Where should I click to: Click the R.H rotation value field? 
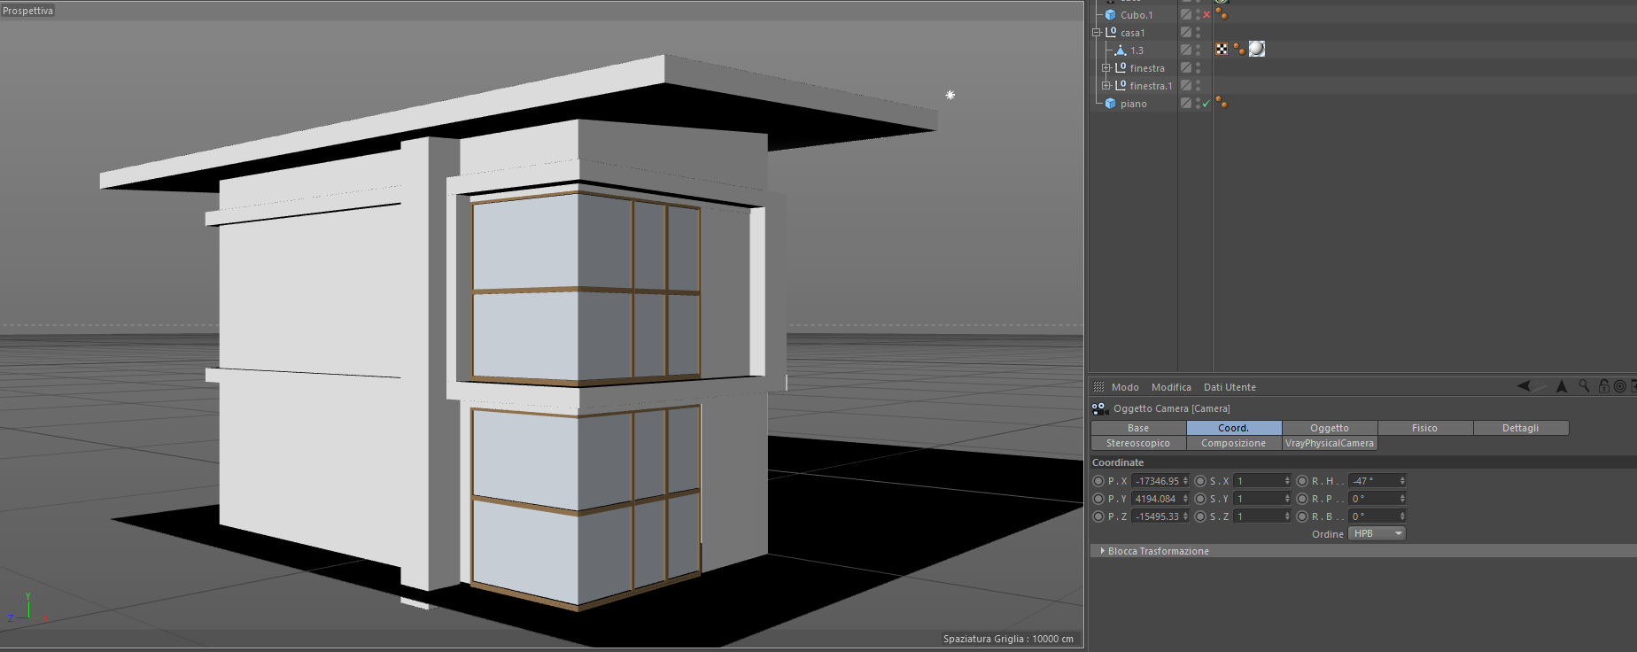(1373, 481)
